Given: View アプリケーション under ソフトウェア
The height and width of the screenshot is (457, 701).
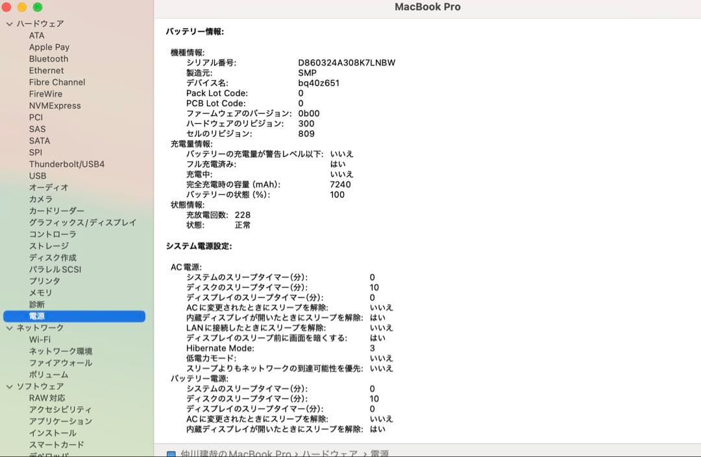Looking at the screenshot, I should (60, 421).
